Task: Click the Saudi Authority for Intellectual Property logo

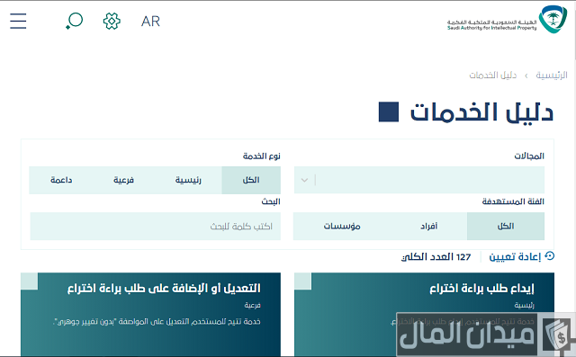Action: [507, 20]
